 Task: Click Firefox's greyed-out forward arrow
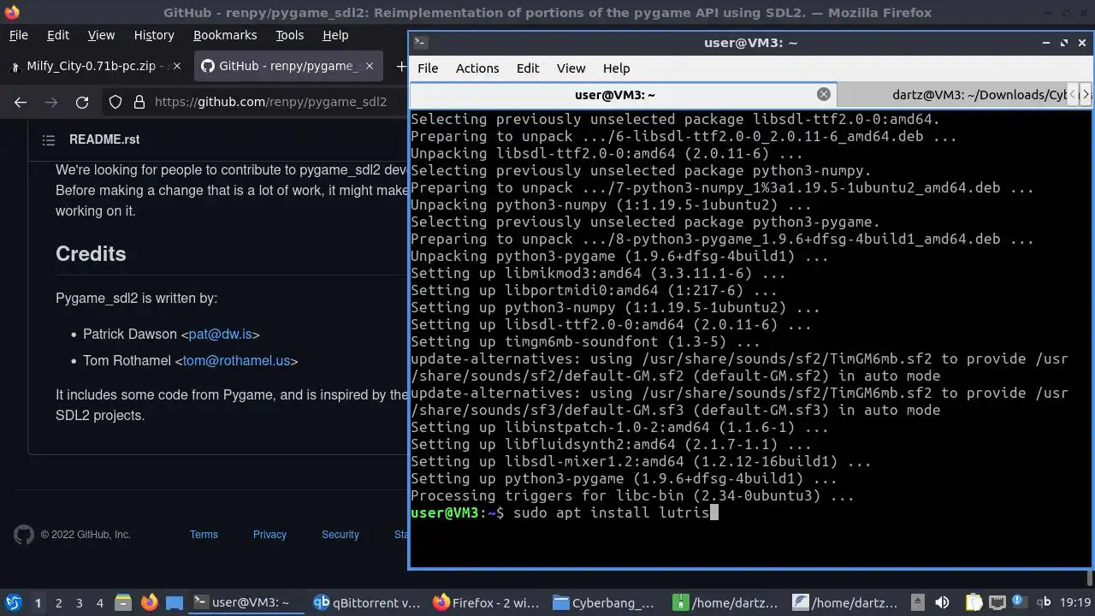(51, 102)
